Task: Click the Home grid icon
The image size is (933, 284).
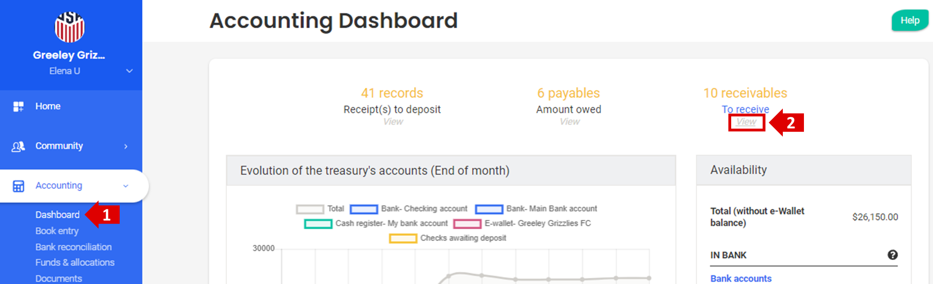Action: point(18,107)
